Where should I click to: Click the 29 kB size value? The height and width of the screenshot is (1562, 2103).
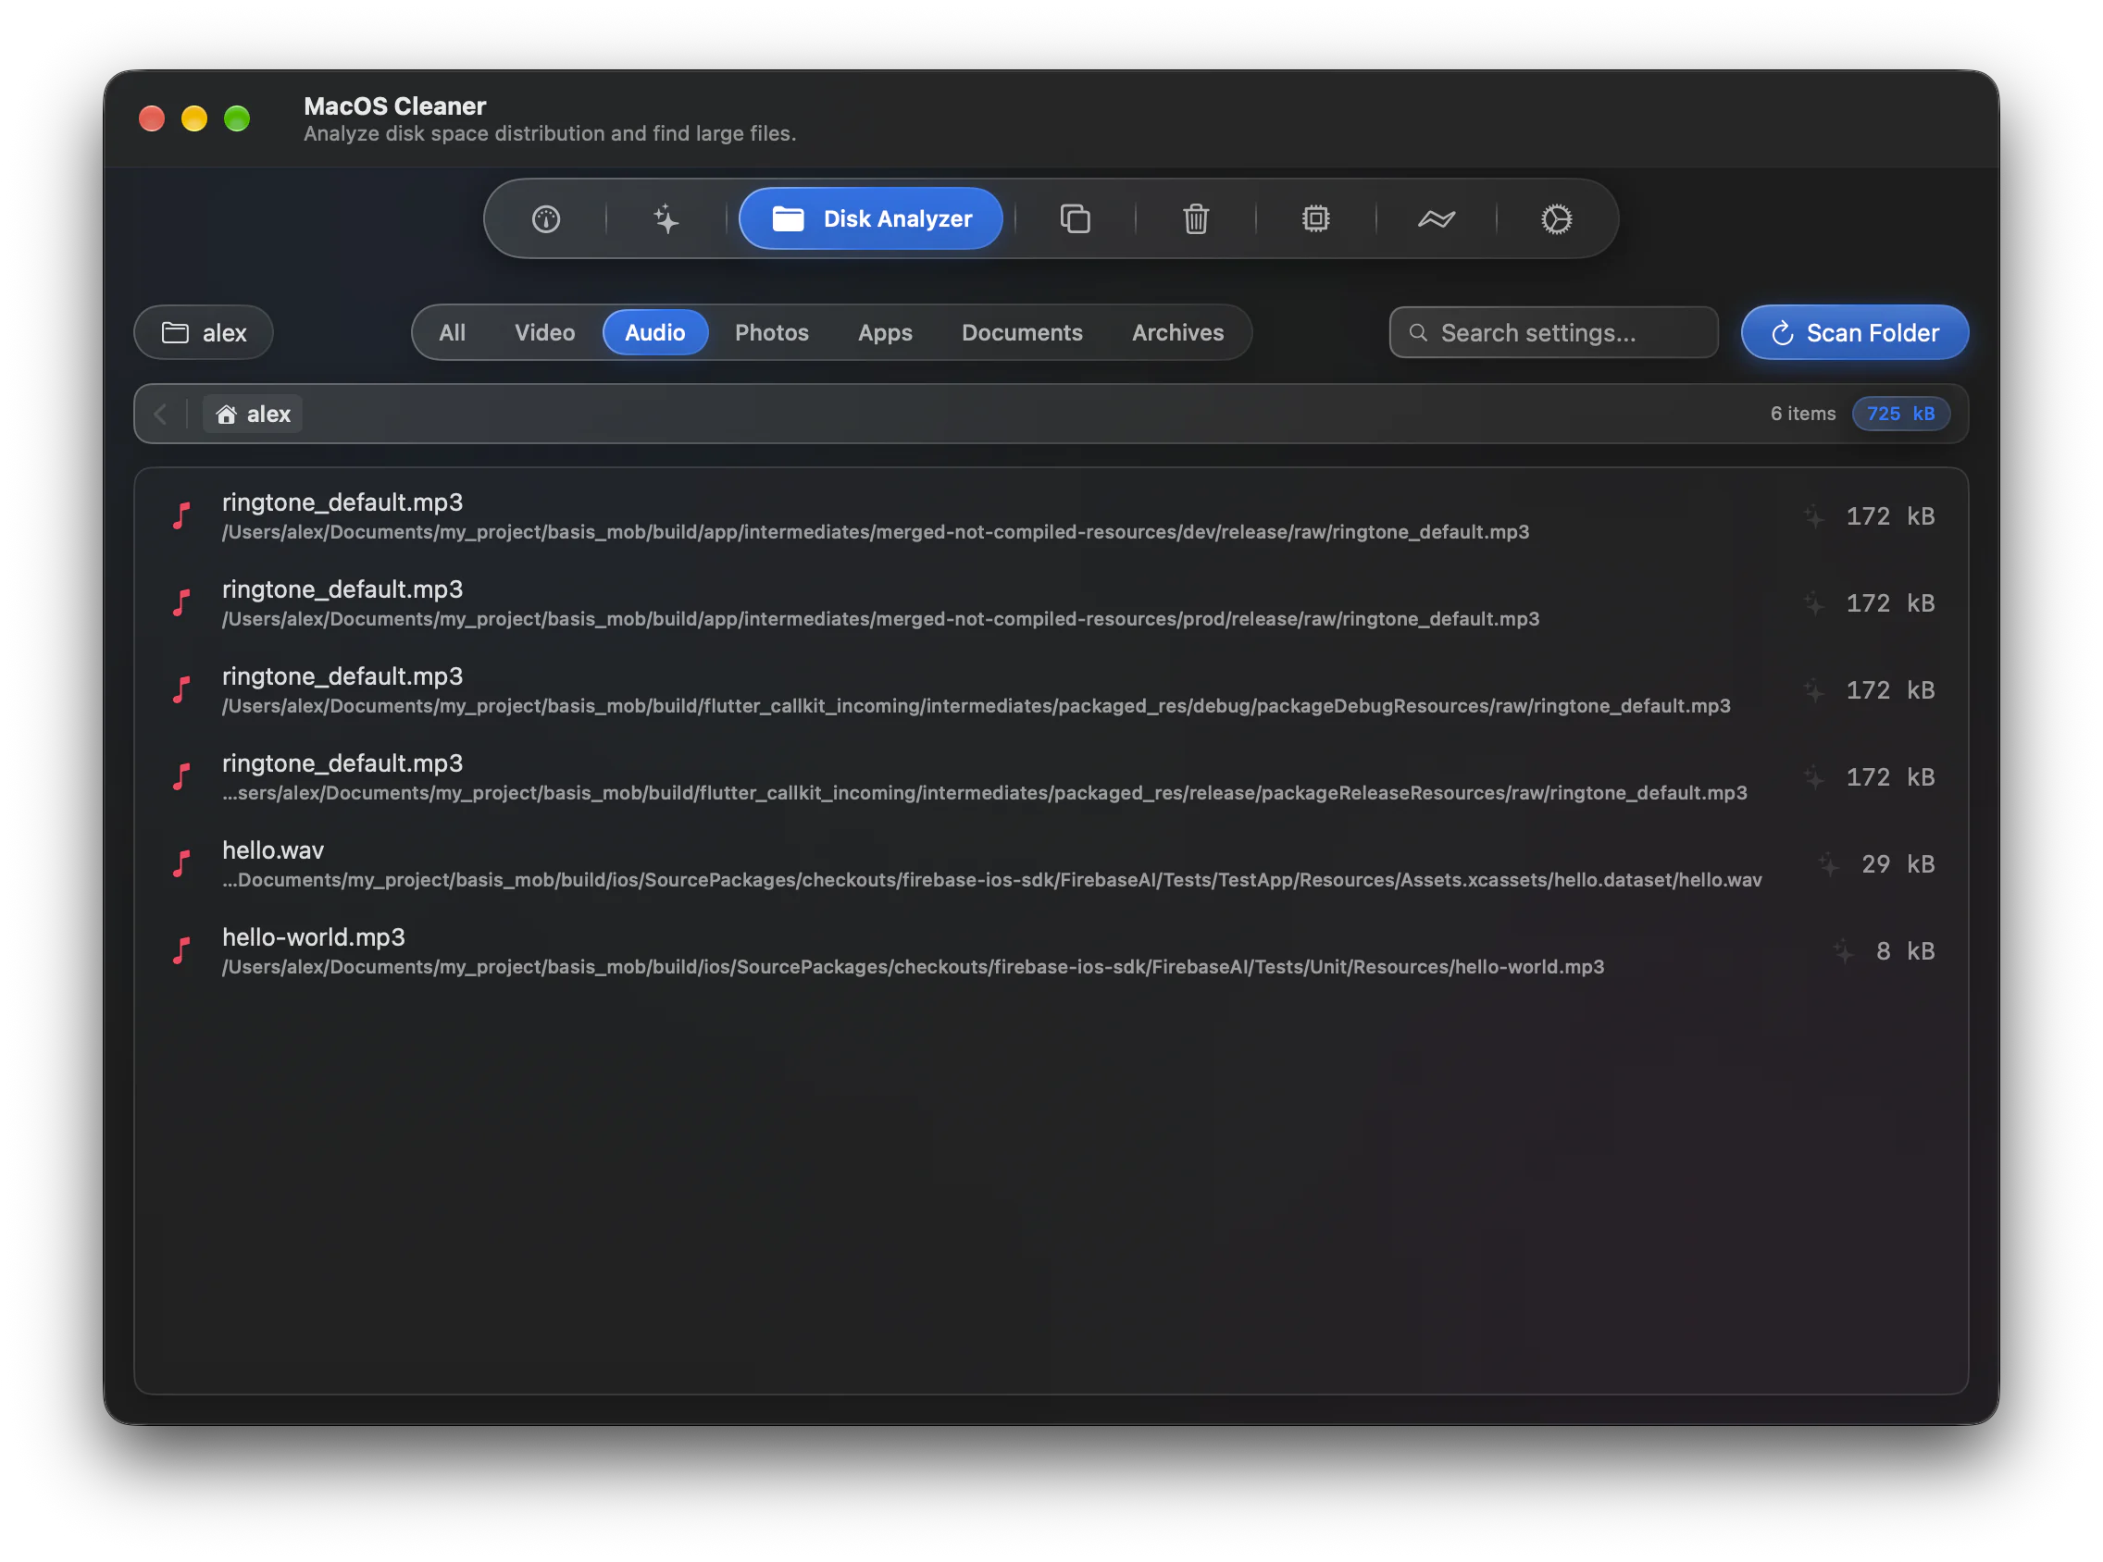click(1898, 864)
